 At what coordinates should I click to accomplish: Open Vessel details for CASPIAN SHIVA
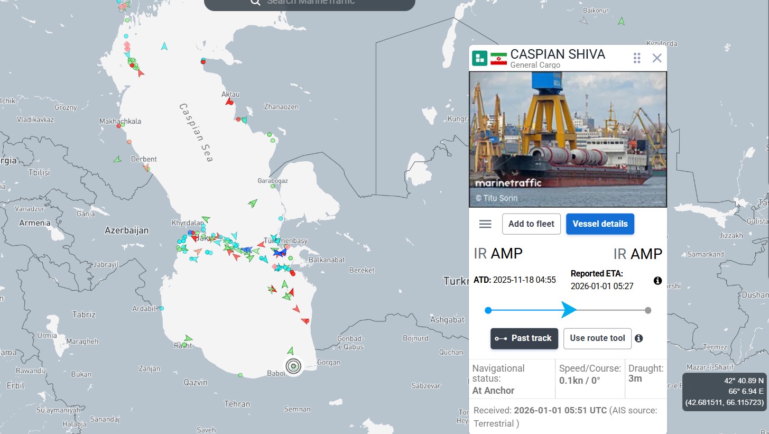pos(600,224)
